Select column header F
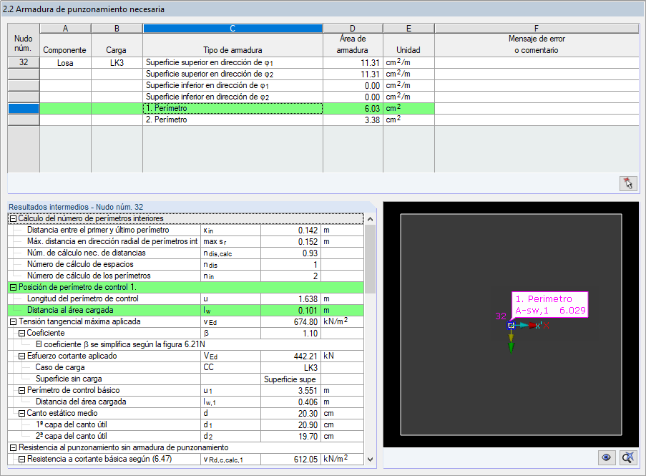Screen dimensions: 646x476 [537, 29]
